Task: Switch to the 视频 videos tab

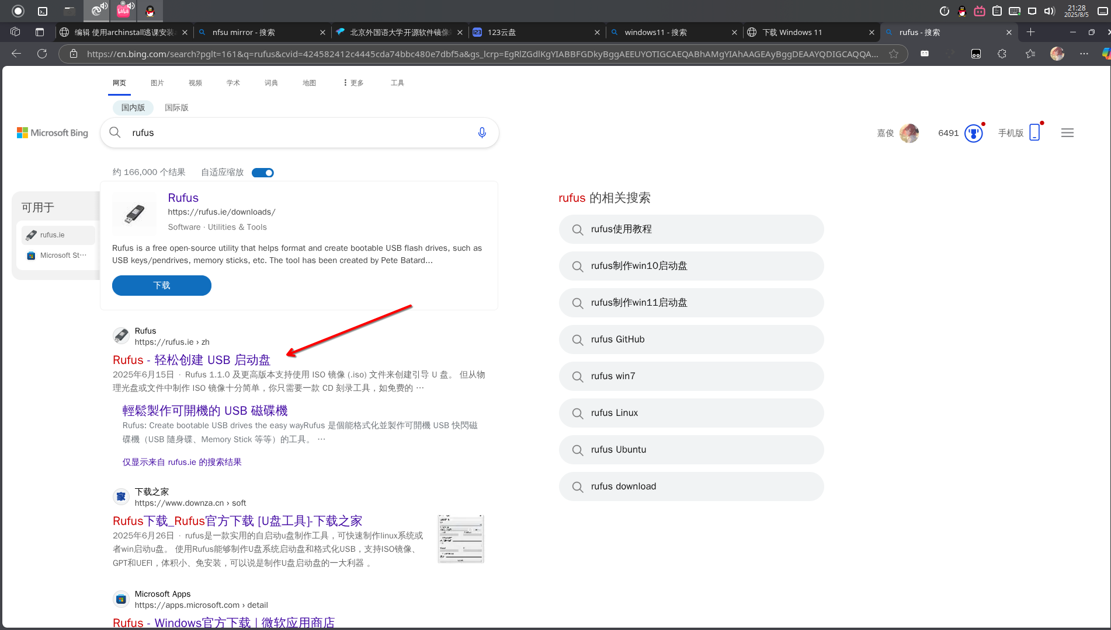Action: tap(195, 83)
